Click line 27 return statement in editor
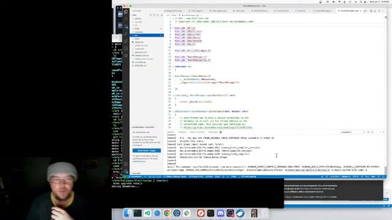 pos(196,102)
